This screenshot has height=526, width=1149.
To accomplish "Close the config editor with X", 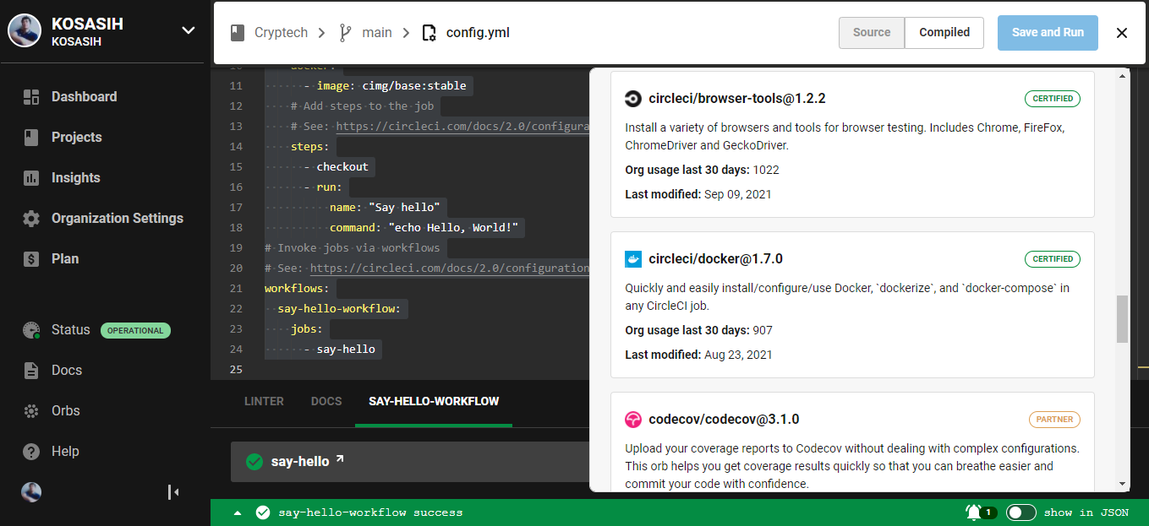I will [x=1122, y=33].
